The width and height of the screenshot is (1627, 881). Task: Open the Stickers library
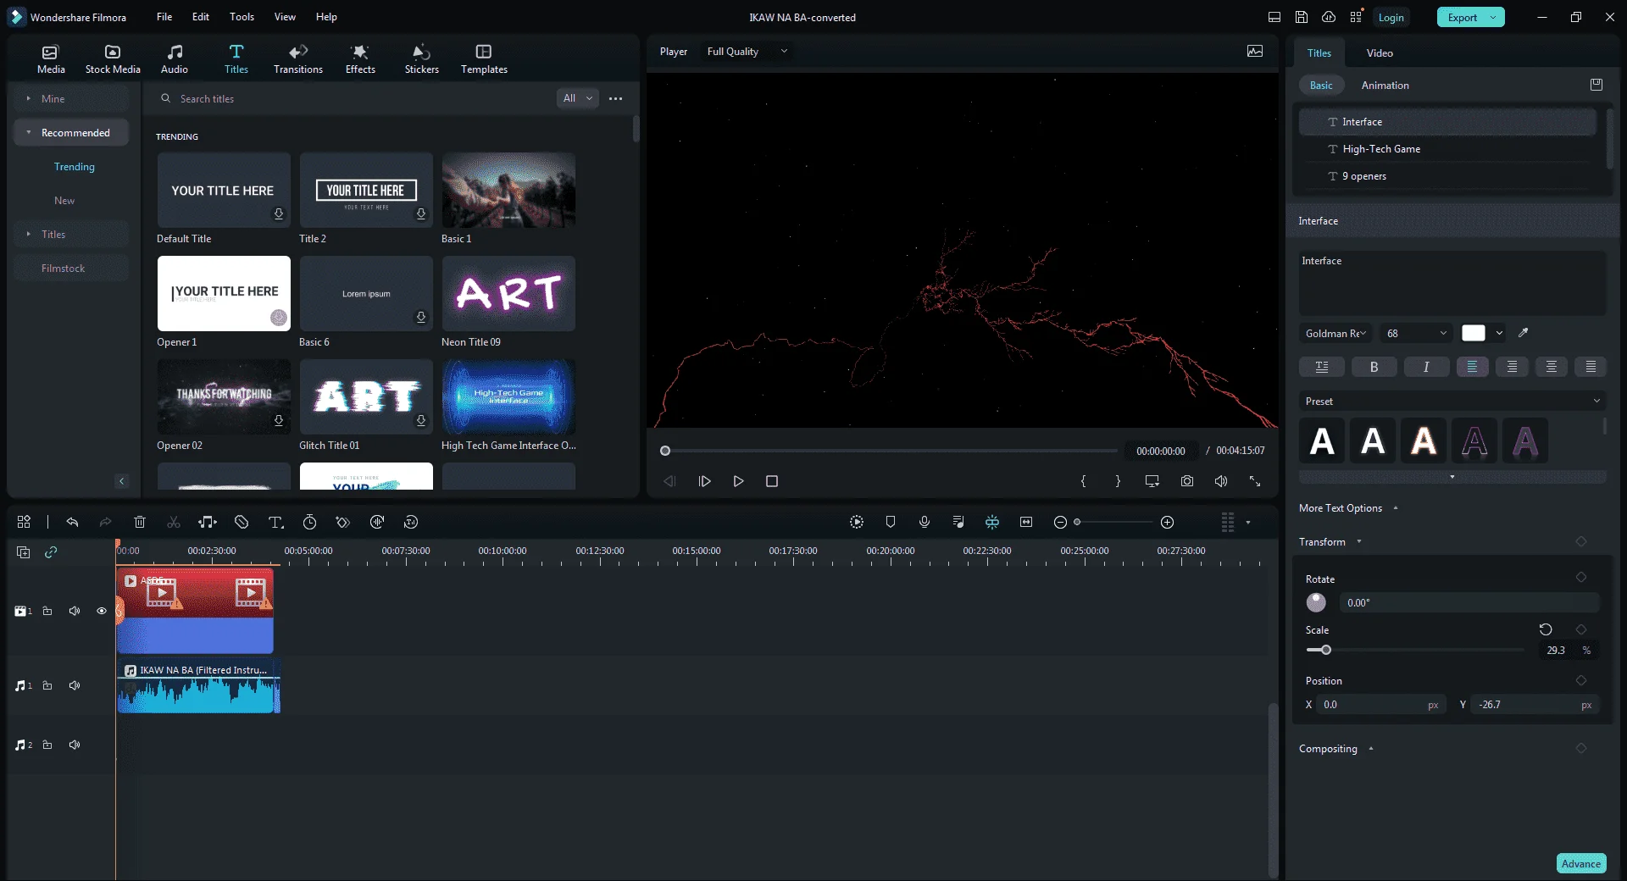tap(421, 59)
